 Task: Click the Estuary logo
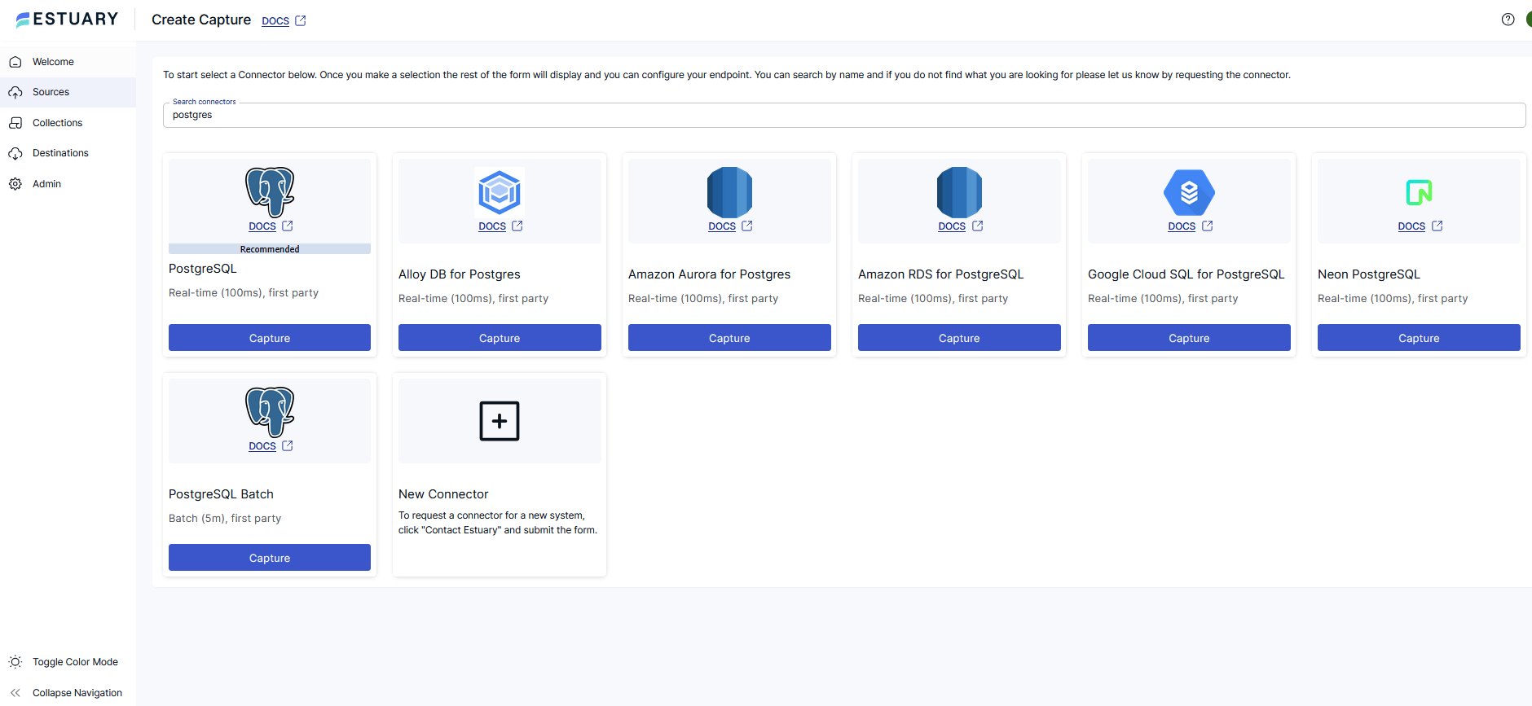pyautogui.click(x=68, y=20)
